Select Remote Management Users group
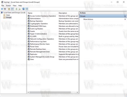This screenshot has width=127, height=97. (x=40, y=52)
